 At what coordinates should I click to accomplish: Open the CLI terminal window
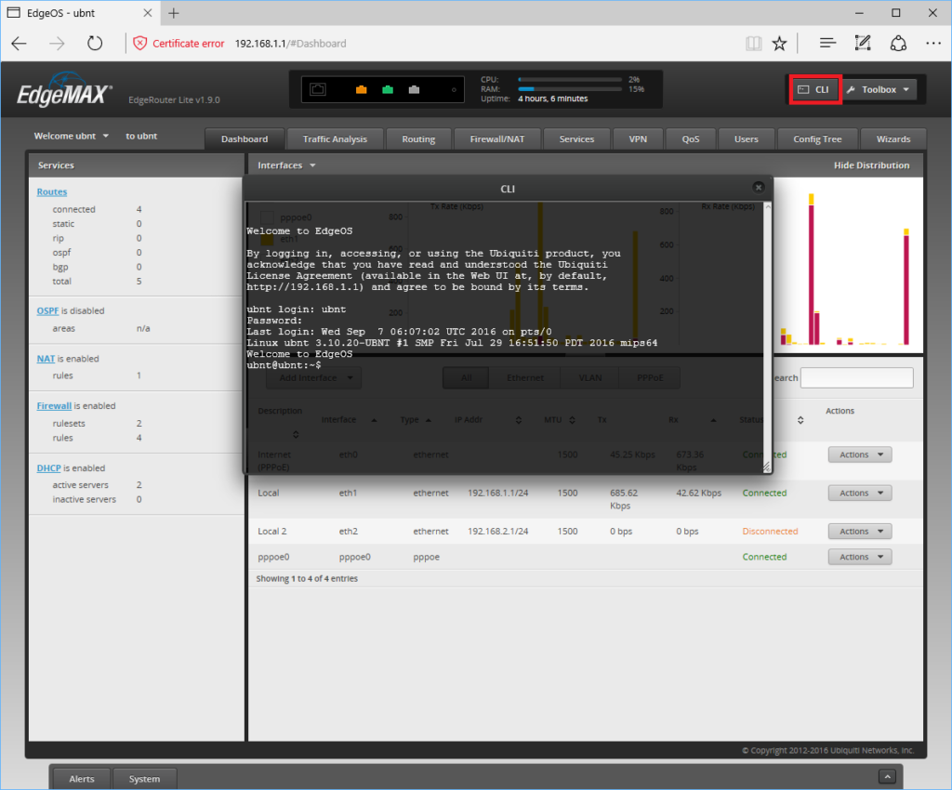click(814, 89)
